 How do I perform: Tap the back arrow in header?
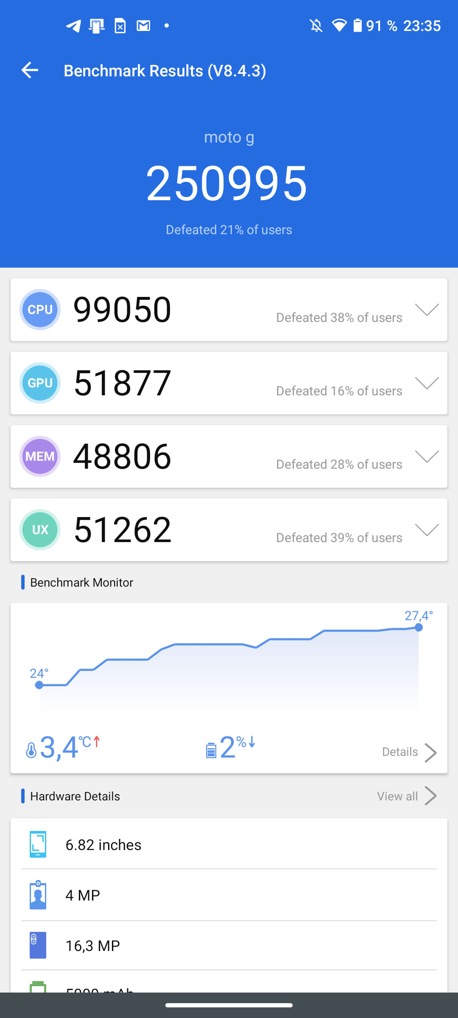(30, 70)
